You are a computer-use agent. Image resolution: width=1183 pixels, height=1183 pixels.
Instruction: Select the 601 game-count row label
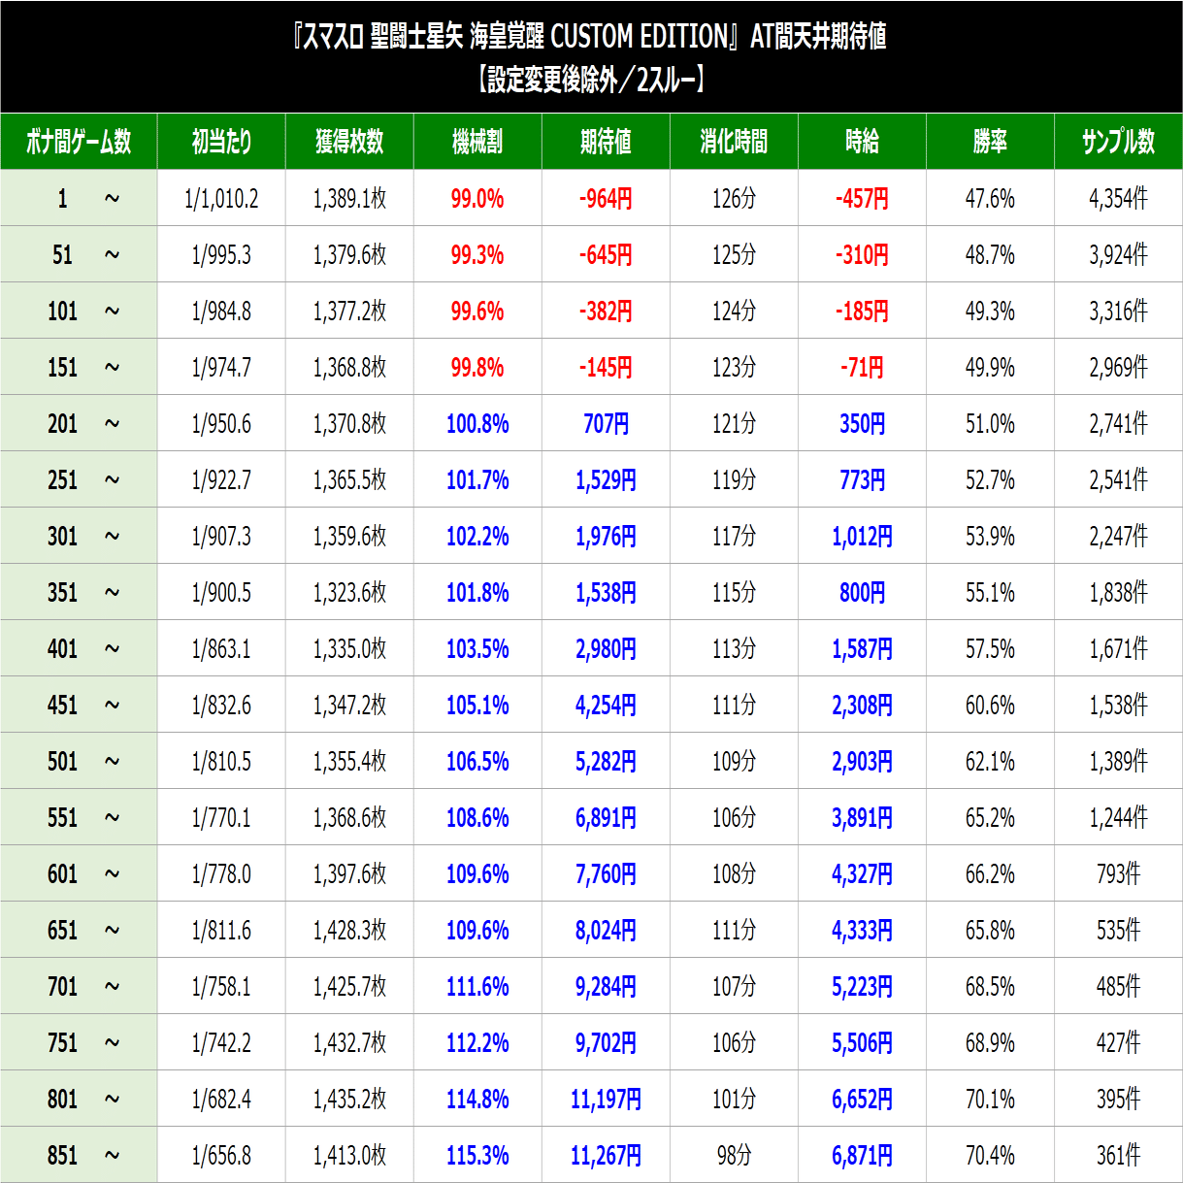(79, 874)
